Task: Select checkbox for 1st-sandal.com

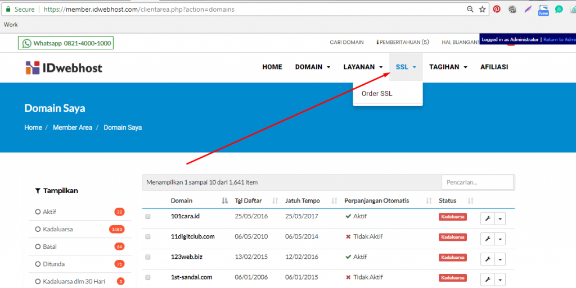Action: (x=148, y=278)
